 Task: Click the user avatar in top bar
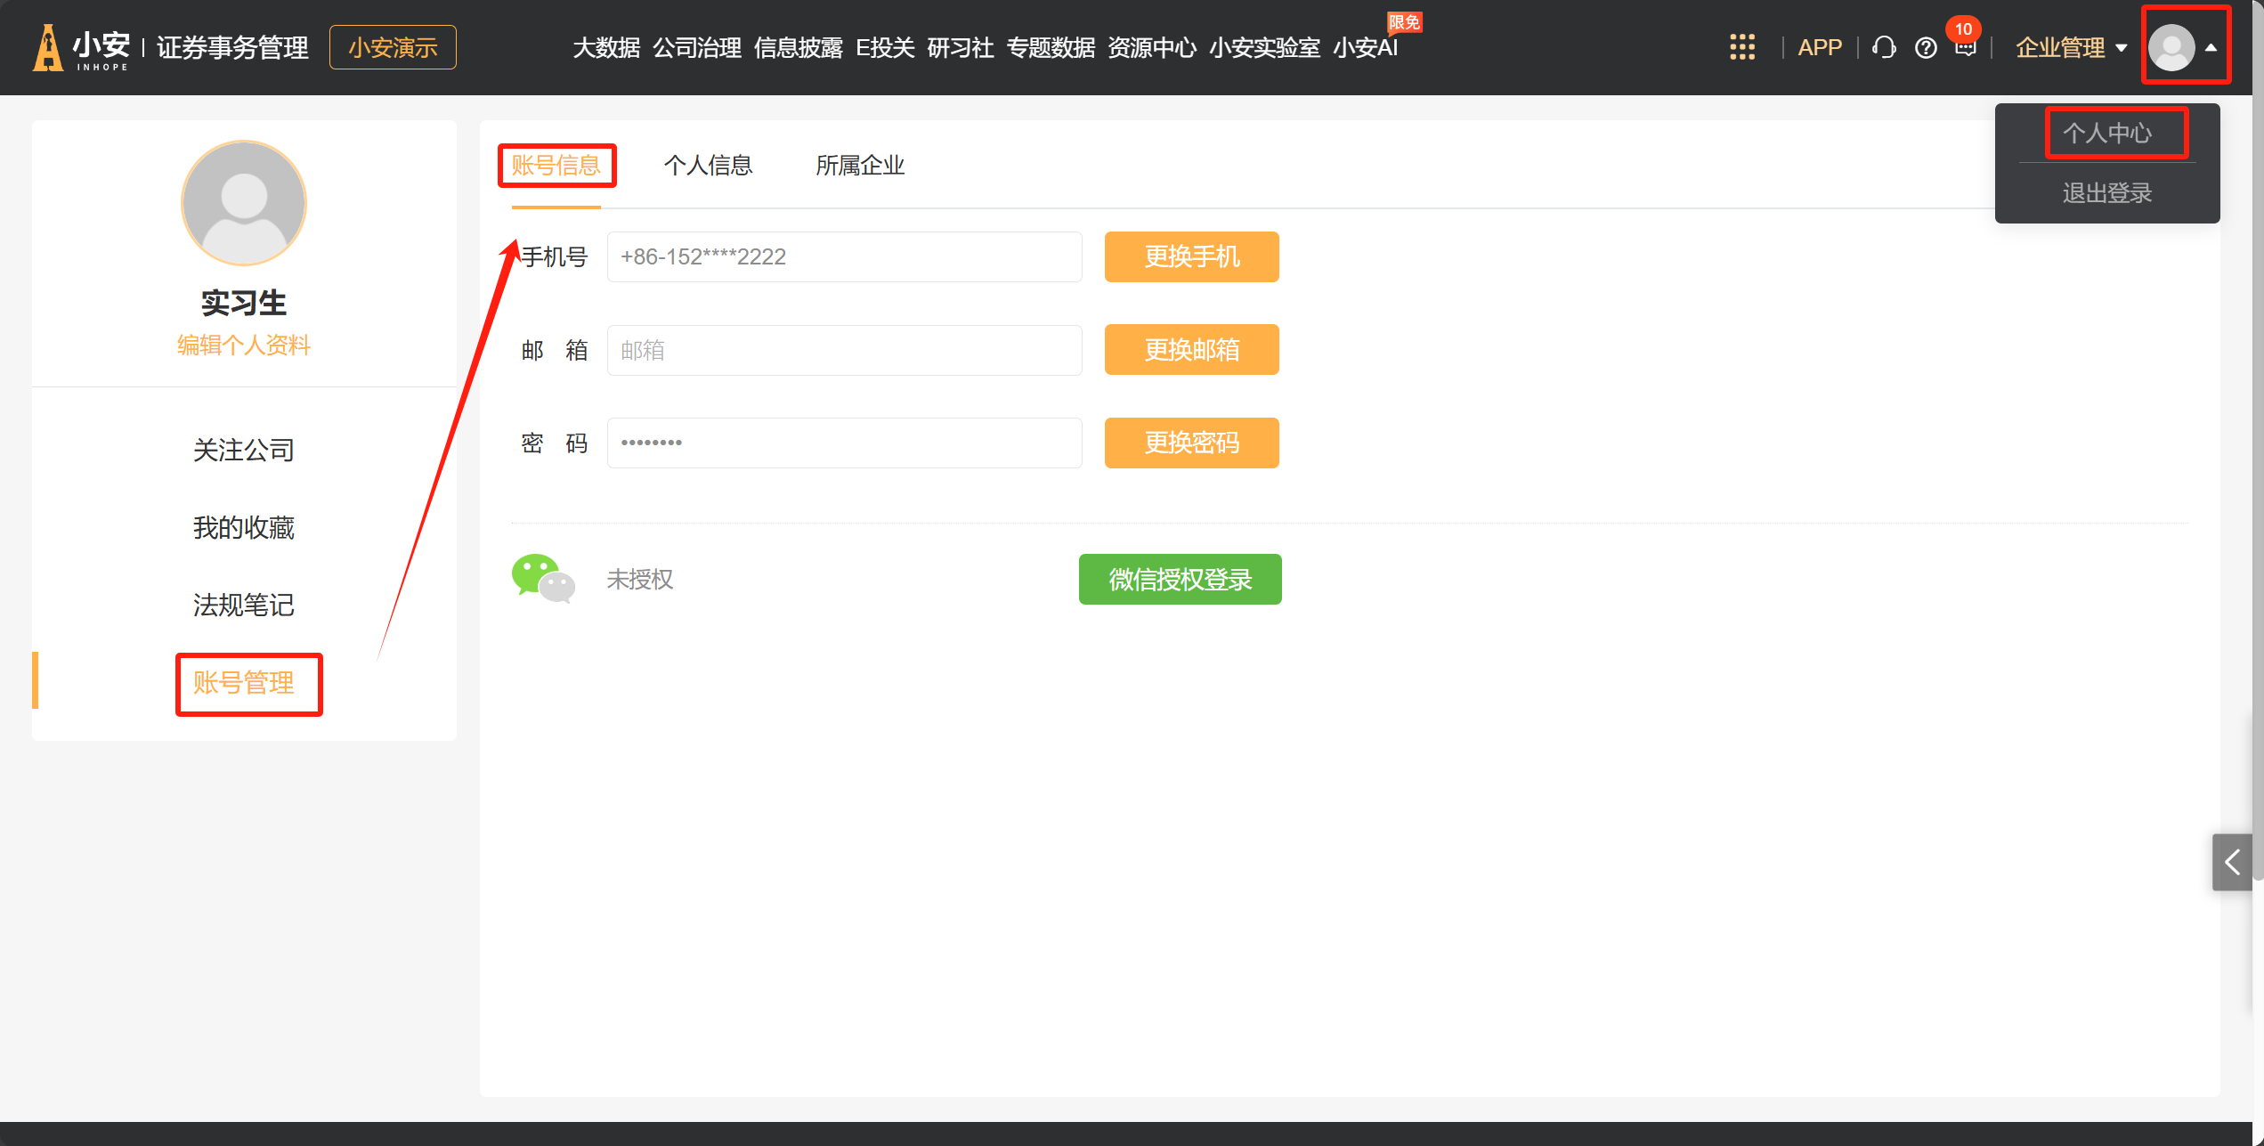2171,47
